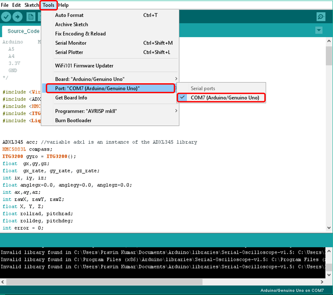Run Auto Format from the Tools menu
Screen dimensions: 333x295
pos(69,15)
